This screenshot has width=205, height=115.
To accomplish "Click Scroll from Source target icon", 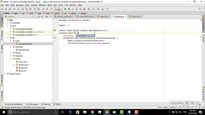I will pyautogui.click(x=39, y=17).
